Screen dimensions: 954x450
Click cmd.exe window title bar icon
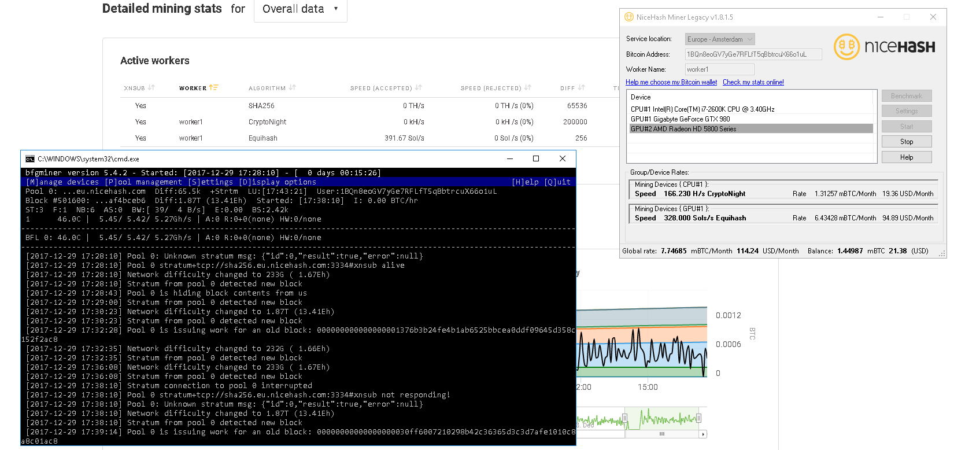[30, 158]
